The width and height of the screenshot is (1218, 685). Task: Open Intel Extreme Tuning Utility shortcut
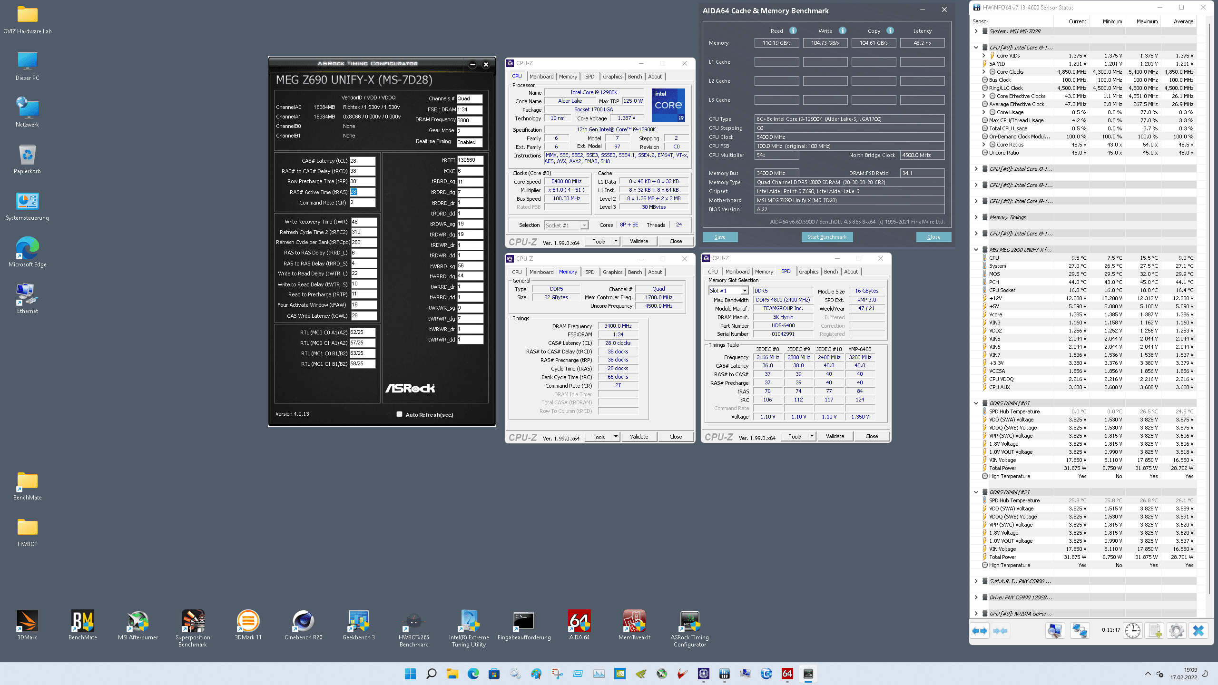[469, 629]
